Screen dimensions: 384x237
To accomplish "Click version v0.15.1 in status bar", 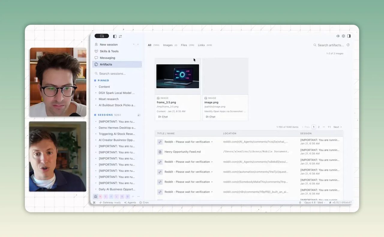I will coord(340,203).
